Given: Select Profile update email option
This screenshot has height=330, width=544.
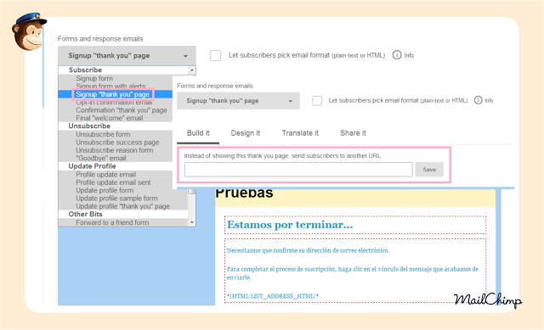Looking at the screenshot, I should 105,175.
